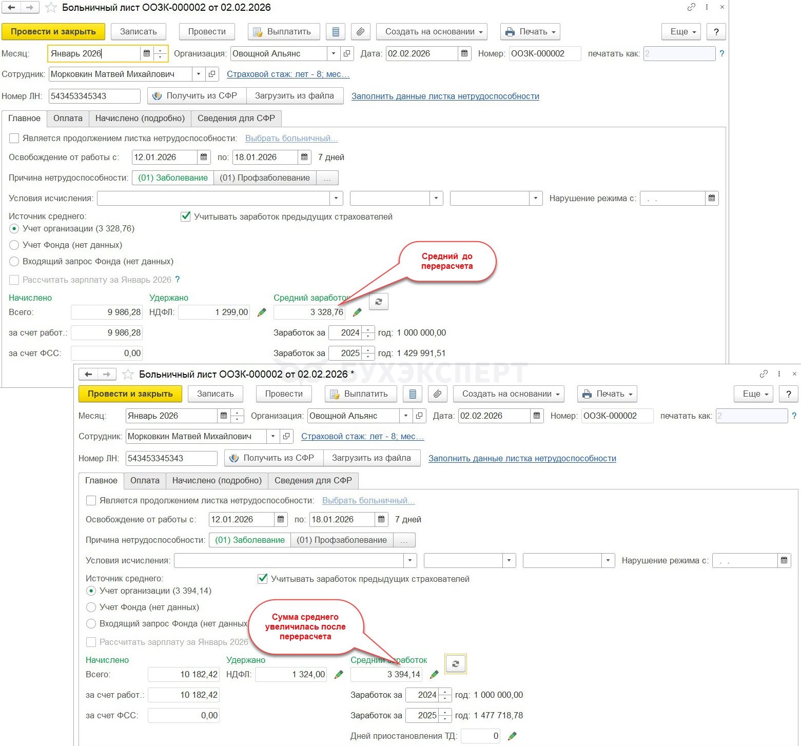The width and height of the screenshot is (801, 746).
Task: Open the Печать dropdown in the back window
Action: (531, 32)
